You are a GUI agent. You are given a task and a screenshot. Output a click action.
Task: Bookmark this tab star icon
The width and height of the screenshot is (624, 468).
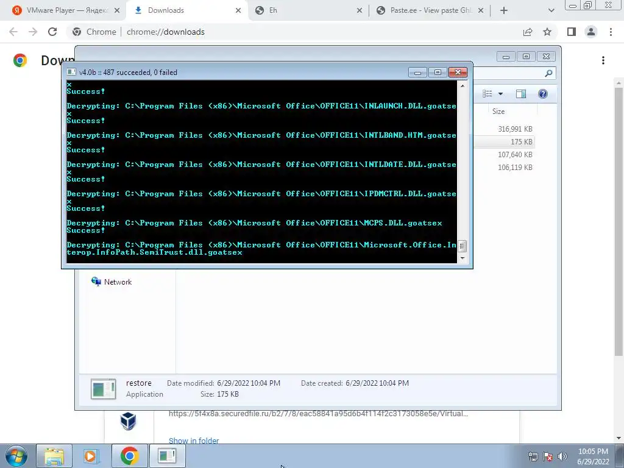[547, 32]
